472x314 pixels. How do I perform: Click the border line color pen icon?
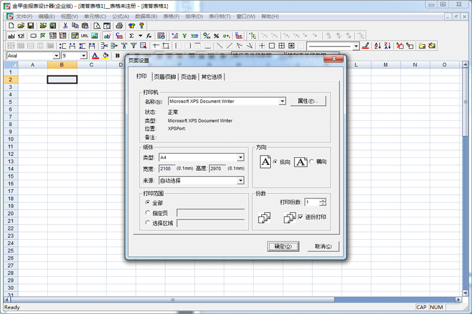365,46
